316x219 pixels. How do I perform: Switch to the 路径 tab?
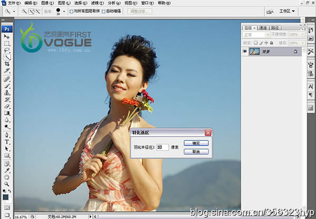[275, 28]
